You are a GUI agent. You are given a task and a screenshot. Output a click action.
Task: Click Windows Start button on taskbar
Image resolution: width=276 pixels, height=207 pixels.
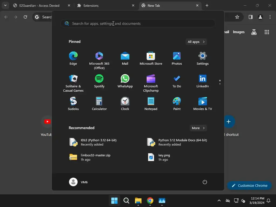point(114,201)
